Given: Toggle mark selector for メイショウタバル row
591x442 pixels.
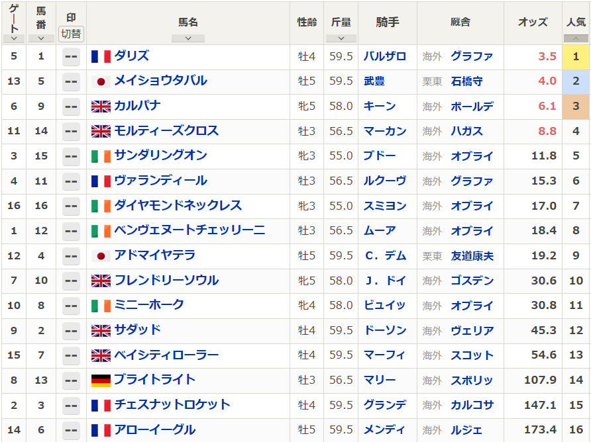Looking at the screenshot, I should pyautogui.click(x=71, y=81).
